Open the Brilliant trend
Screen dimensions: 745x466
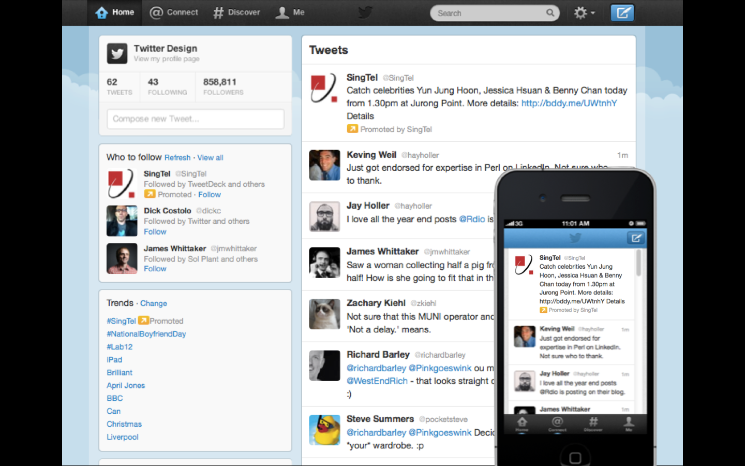120,373
